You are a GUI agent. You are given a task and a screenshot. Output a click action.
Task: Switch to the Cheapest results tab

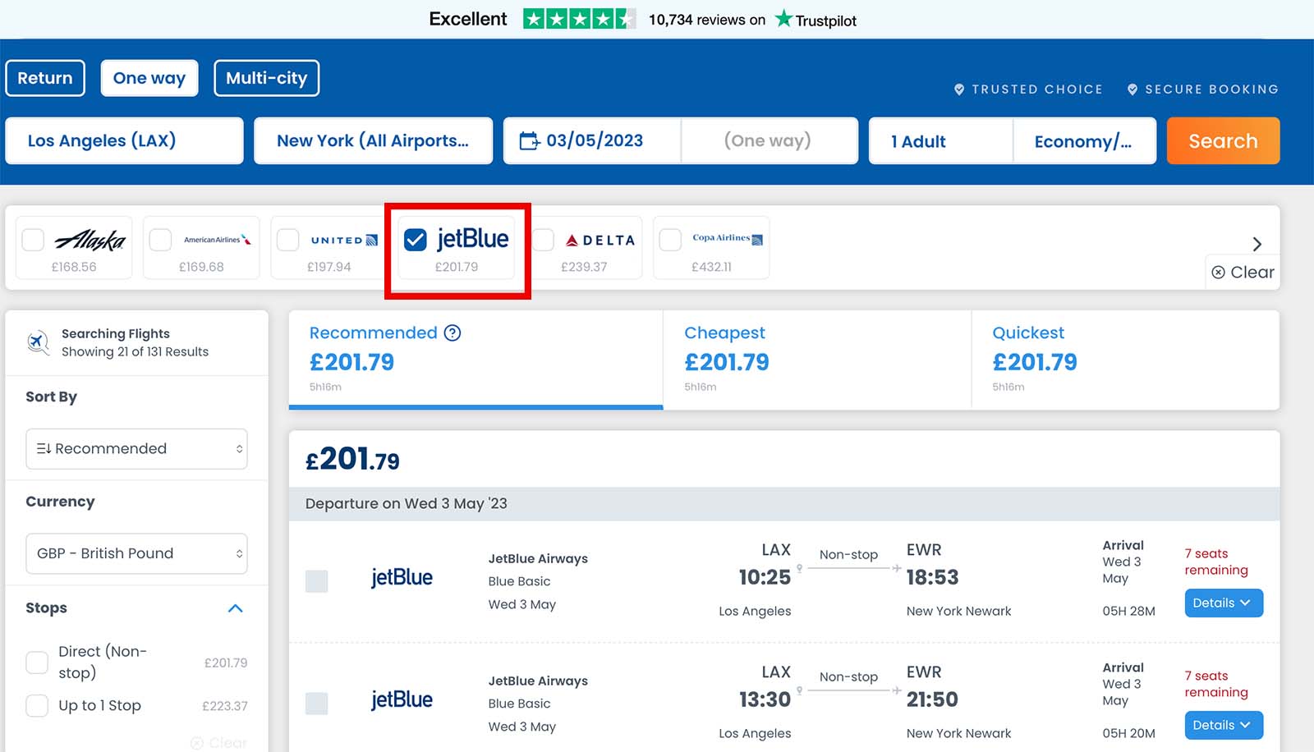[816, 360]
